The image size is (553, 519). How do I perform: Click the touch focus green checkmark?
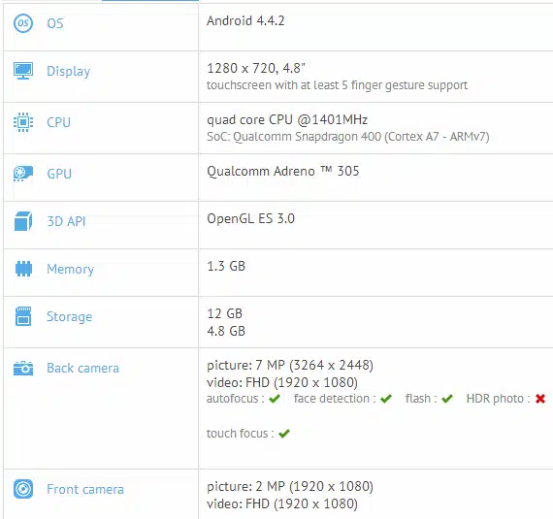(x=284, y=434)
